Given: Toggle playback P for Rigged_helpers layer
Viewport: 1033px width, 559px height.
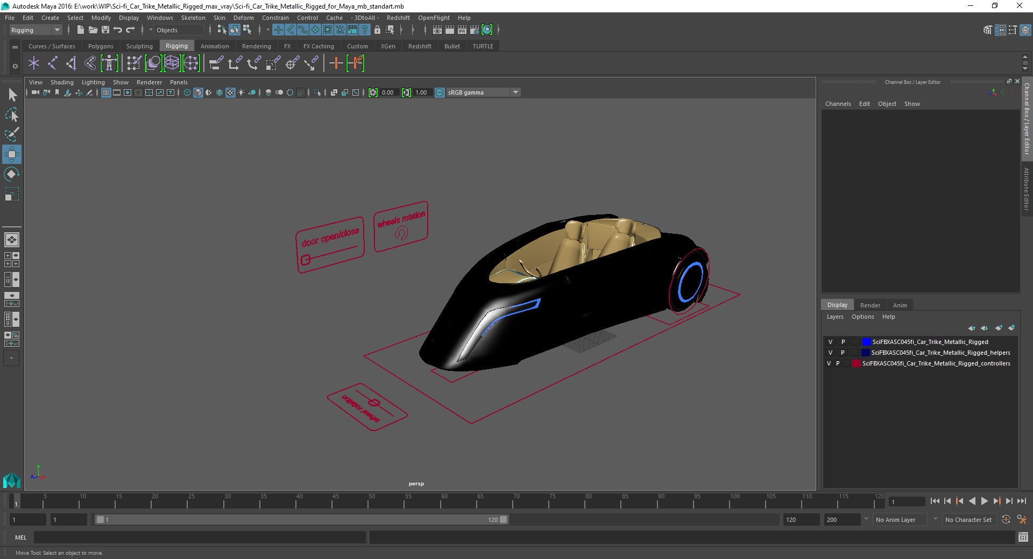Looking at the screenshot, I should pyautogui.click(x=843, y=353).
